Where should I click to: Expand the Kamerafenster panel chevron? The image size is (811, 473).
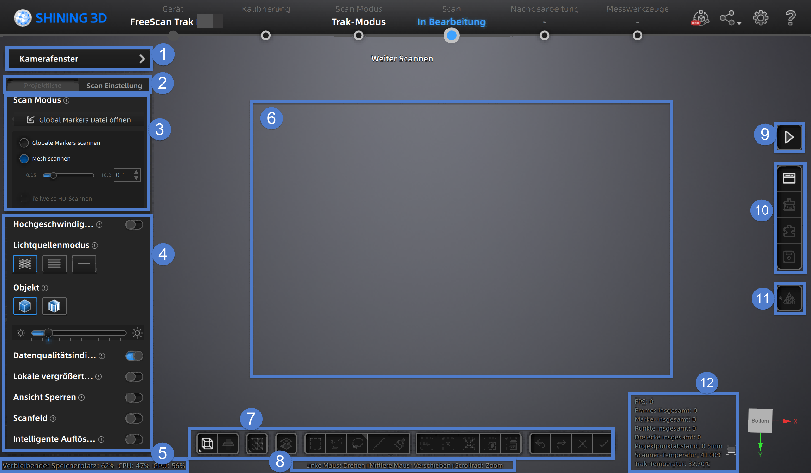[x=142, y=59]
